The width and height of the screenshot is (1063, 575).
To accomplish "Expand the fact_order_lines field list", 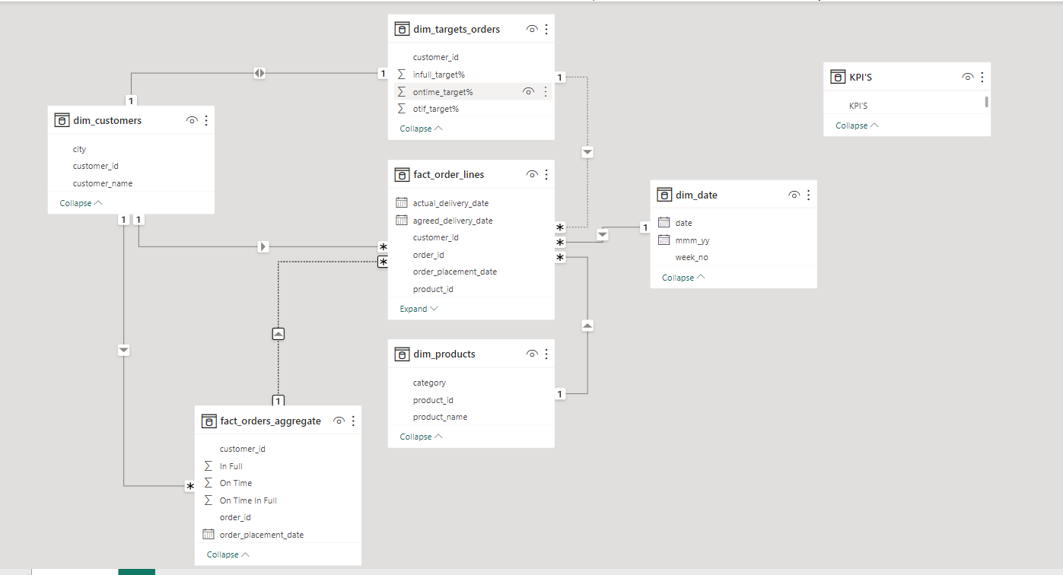I will 417,308.
